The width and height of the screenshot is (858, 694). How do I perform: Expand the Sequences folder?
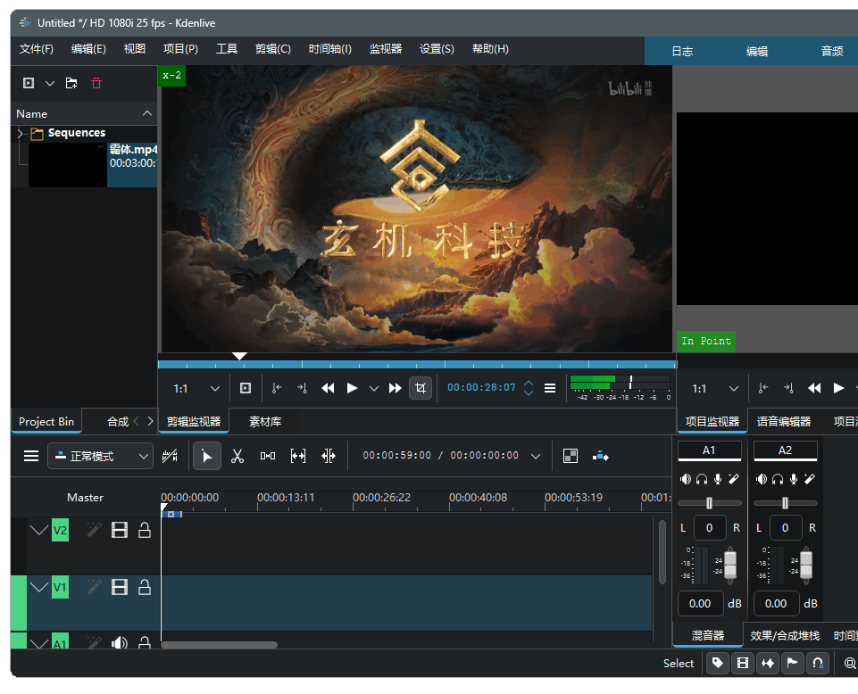pyautogui.click(x=20, y=134)
